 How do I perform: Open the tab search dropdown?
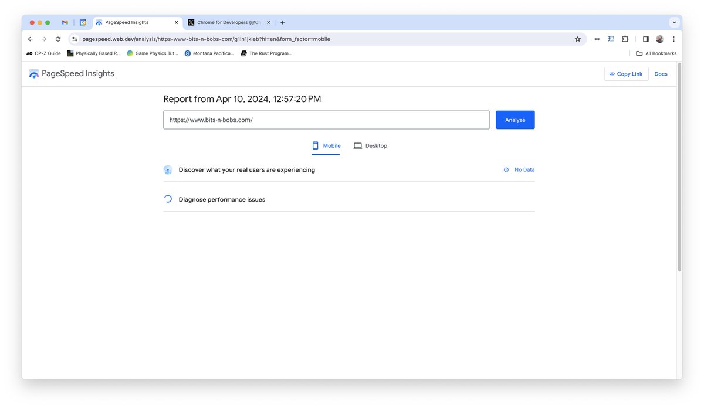click(674, 22)
